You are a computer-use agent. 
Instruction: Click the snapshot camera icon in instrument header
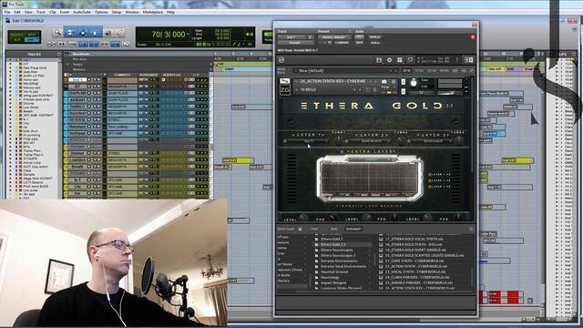[x=384, y=81]
